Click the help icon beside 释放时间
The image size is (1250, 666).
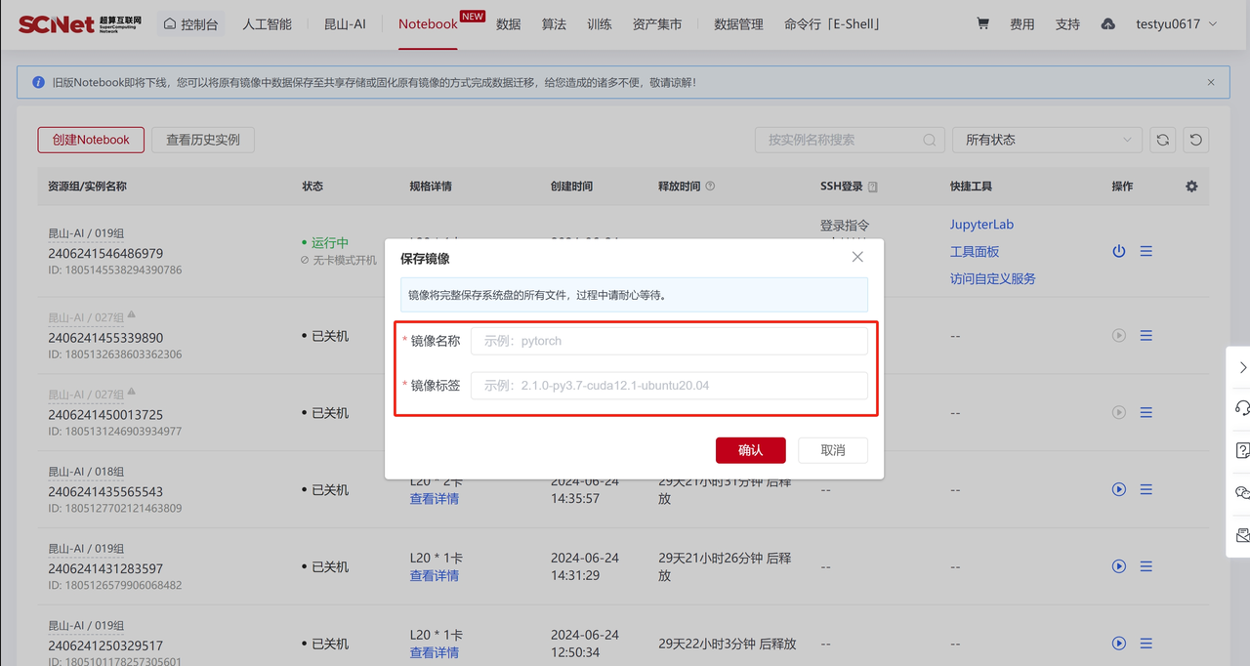(710, 187)
